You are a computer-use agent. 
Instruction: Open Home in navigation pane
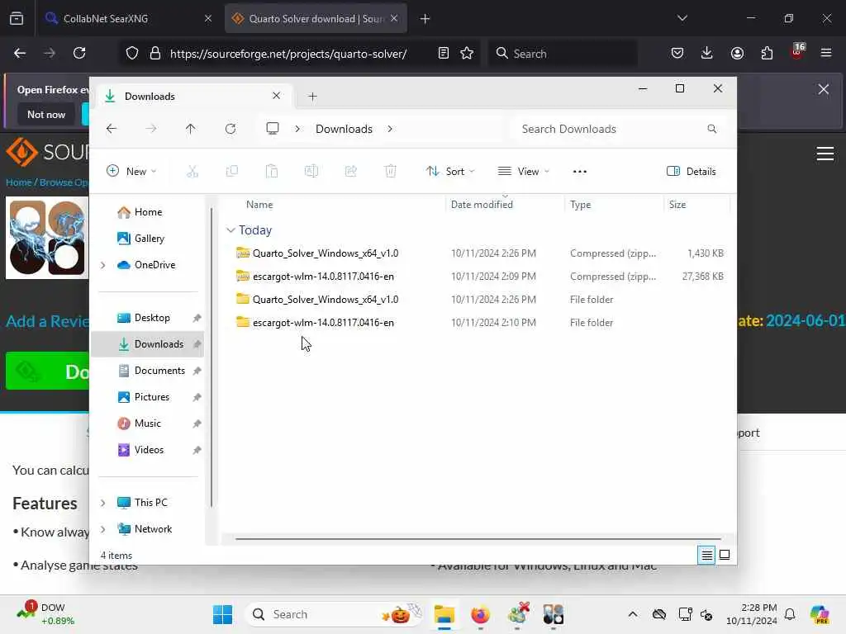tap(149, 212)
